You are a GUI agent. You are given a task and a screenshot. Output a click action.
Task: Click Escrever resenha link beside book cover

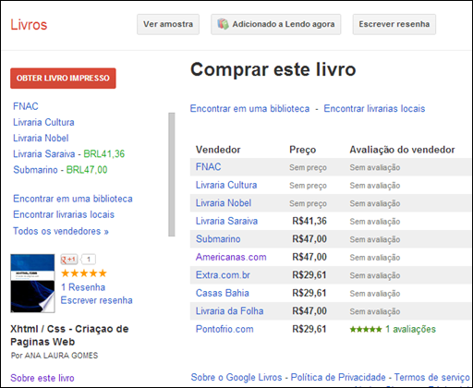tap(96, 300)
